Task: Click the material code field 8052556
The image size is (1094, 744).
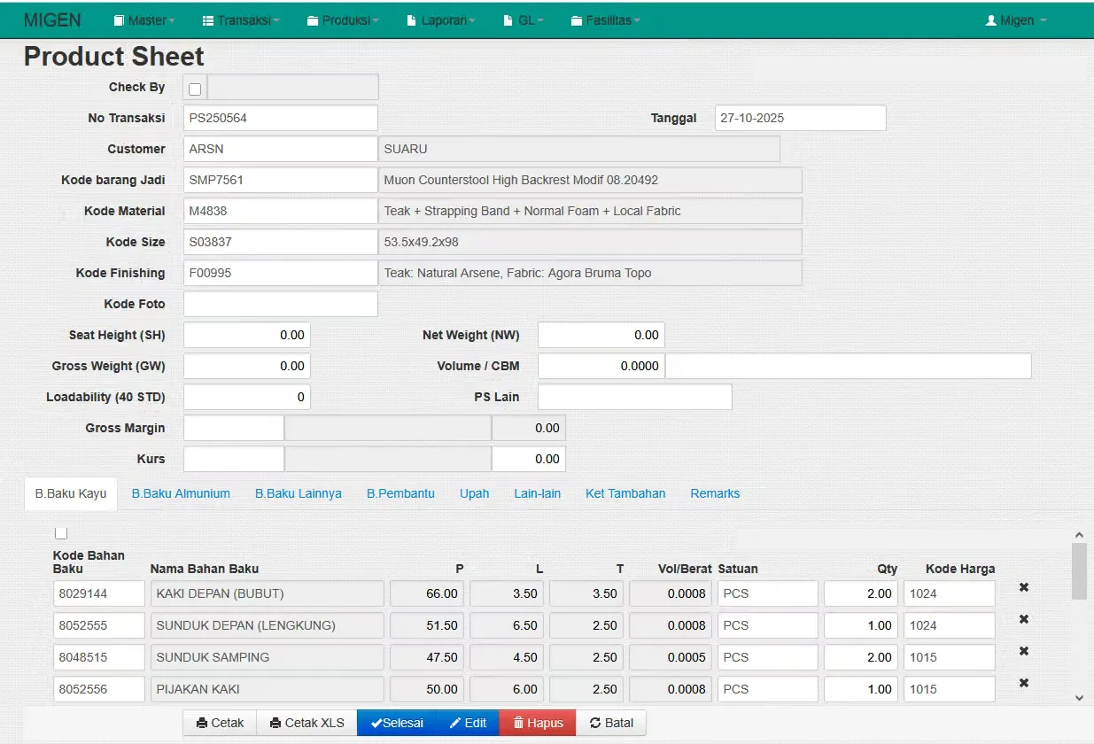Action: tap(99, 689)
